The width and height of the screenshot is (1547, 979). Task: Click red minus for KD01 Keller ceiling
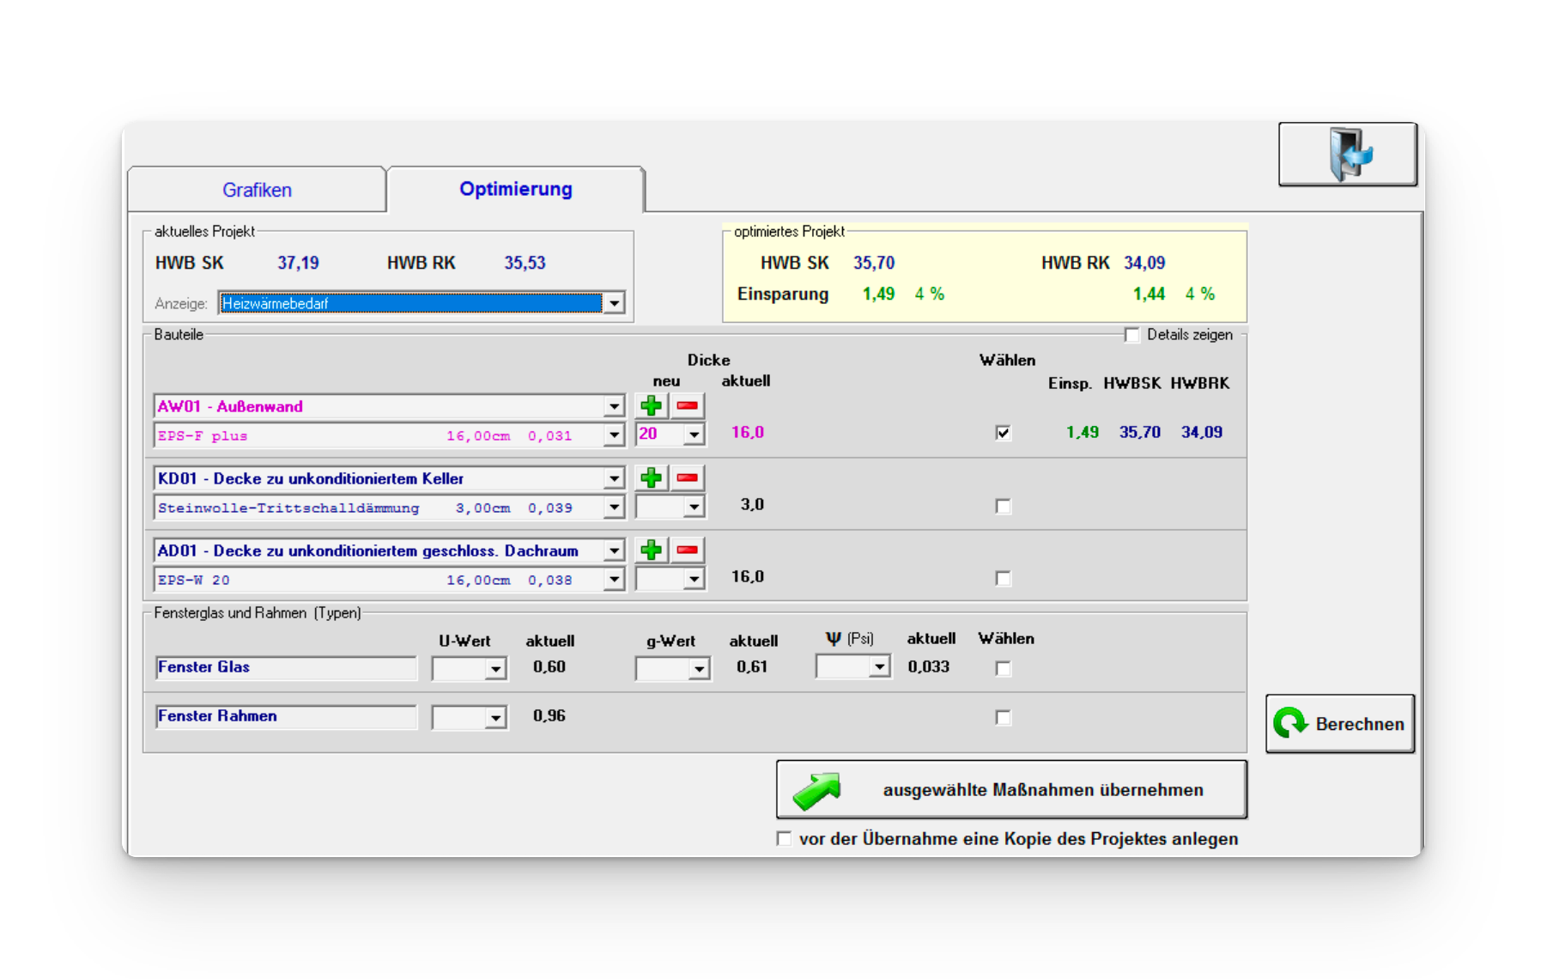coord(687,478)
